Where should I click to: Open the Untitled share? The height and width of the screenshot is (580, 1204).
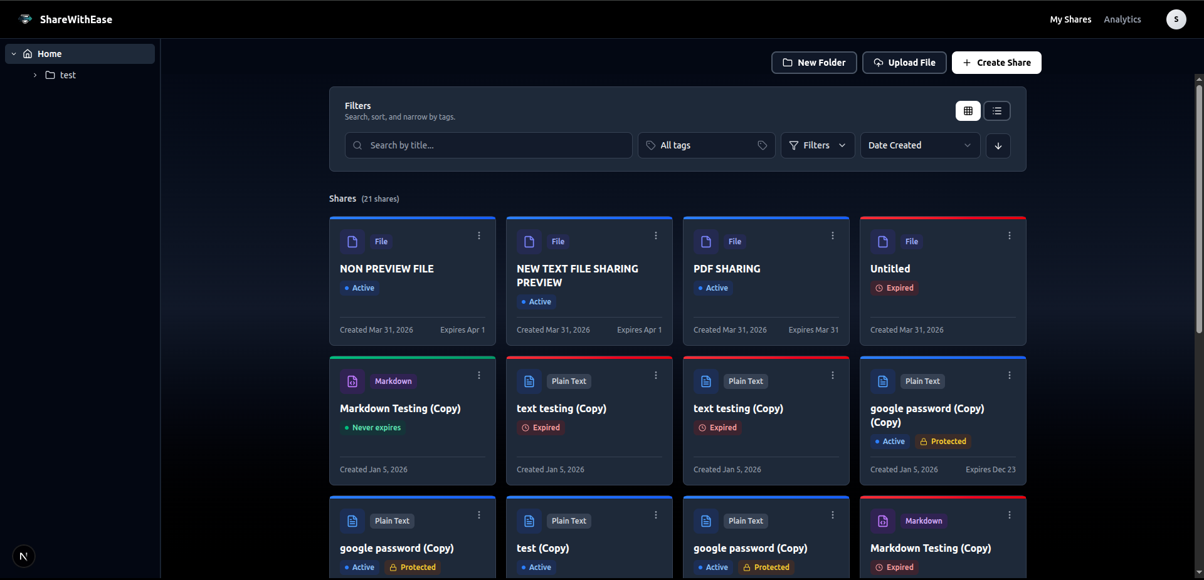pos(890,269)
